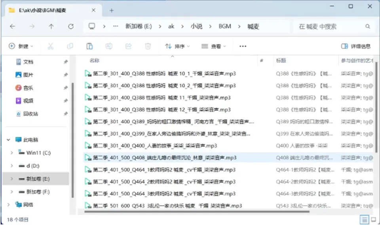Viewport: 380px width, 225px height.
Task: Expand the 新加卷 (E:) drive node
Action: [x=11, y=179]
